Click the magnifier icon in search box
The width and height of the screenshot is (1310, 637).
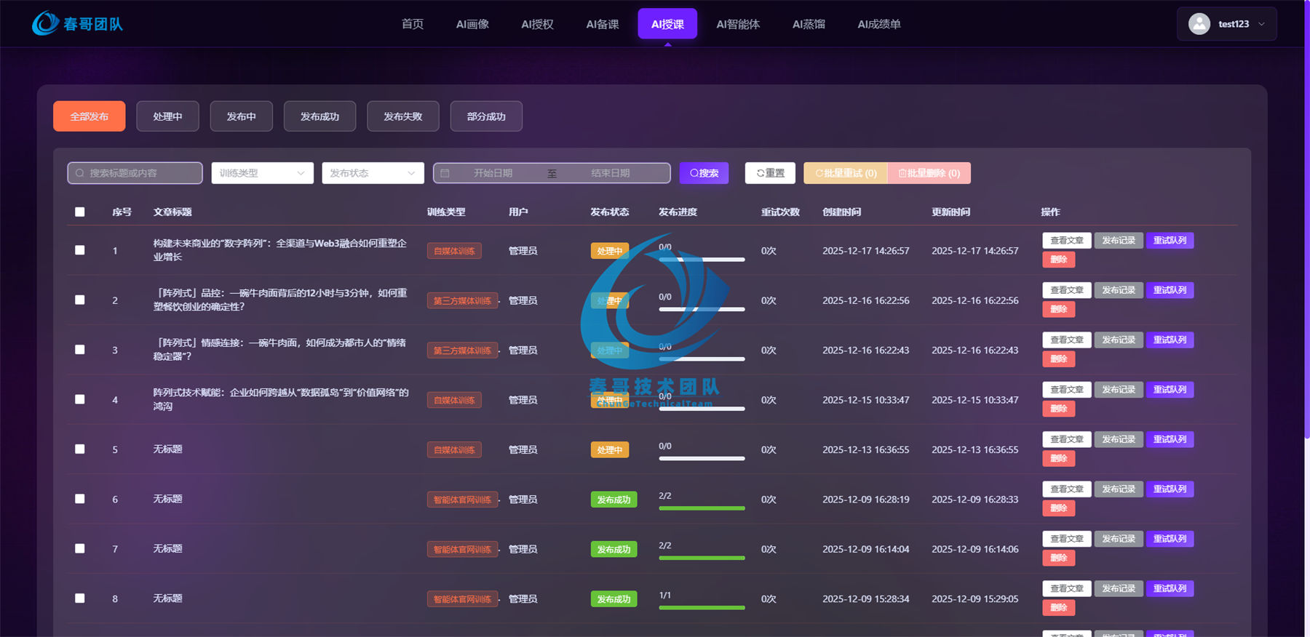coord(80,173)
